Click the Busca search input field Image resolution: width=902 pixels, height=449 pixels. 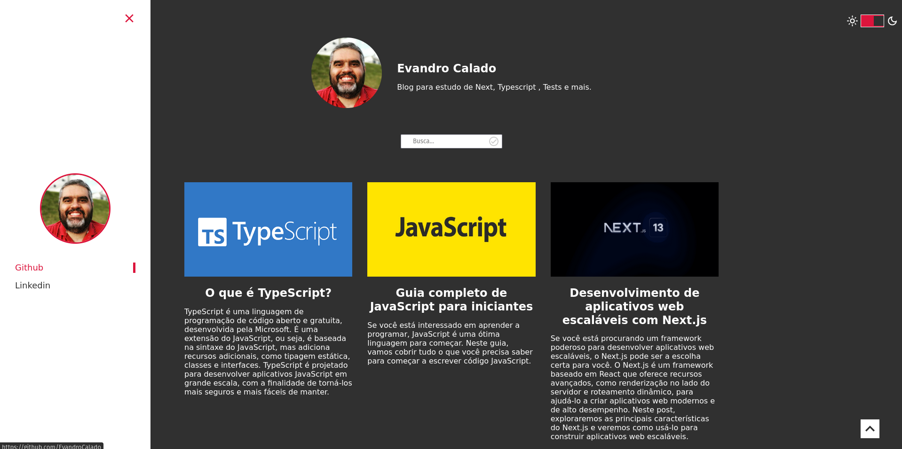447,141
